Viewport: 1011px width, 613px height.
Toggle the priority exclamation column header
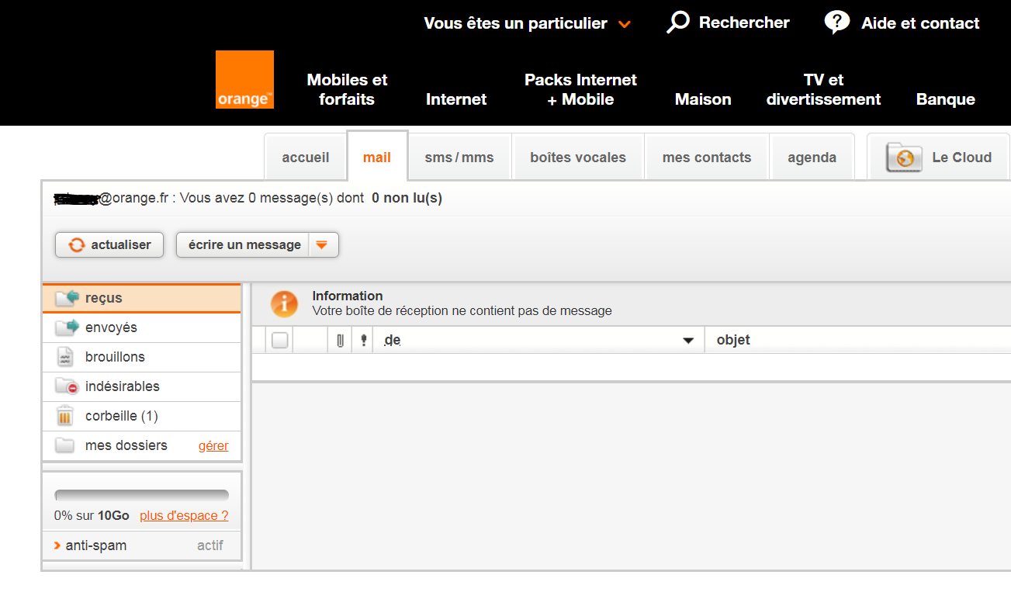click(x=362, y=339)
